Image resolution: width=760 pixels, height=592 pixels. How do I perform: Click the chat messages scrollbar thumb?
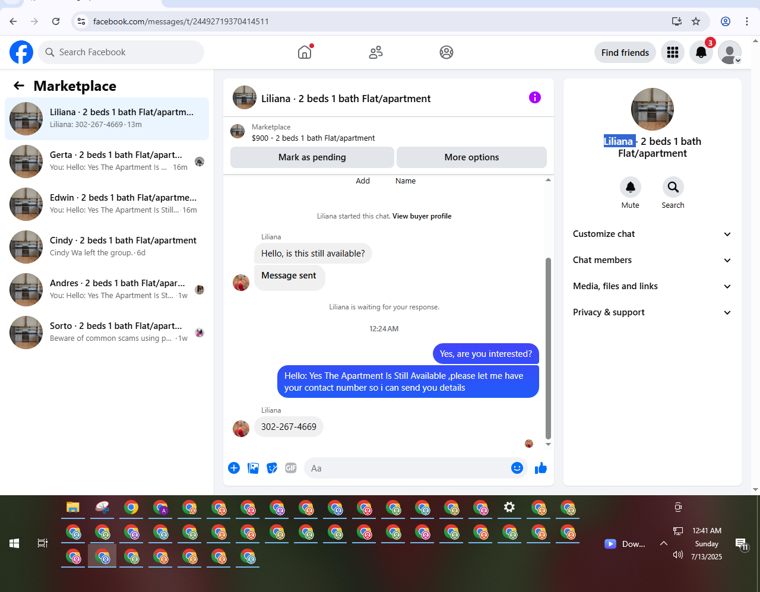click(548, 348)
